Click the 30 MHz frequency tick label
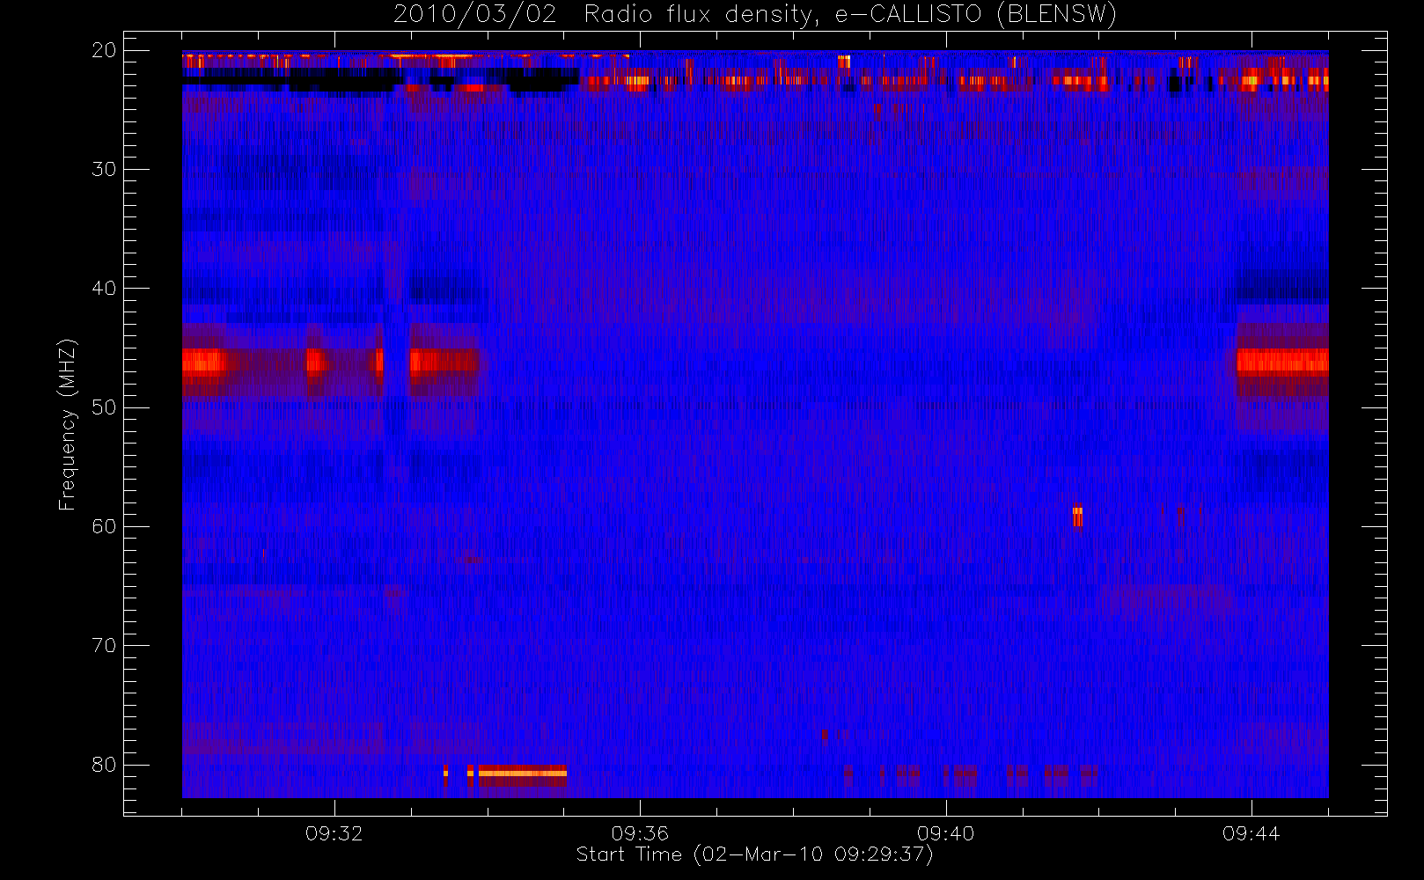 click(x=104, y=169)
